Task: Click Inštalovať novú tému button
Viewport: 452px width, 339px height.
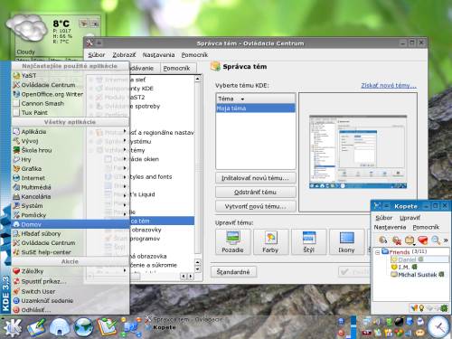Action: 256,178
